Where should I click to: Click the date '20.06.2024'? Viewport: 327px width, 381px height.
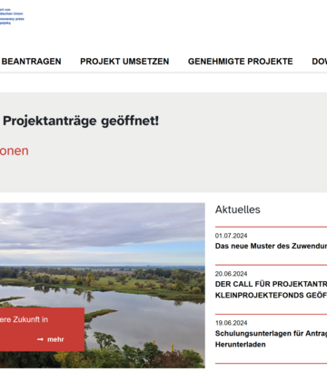pos(232,274)
